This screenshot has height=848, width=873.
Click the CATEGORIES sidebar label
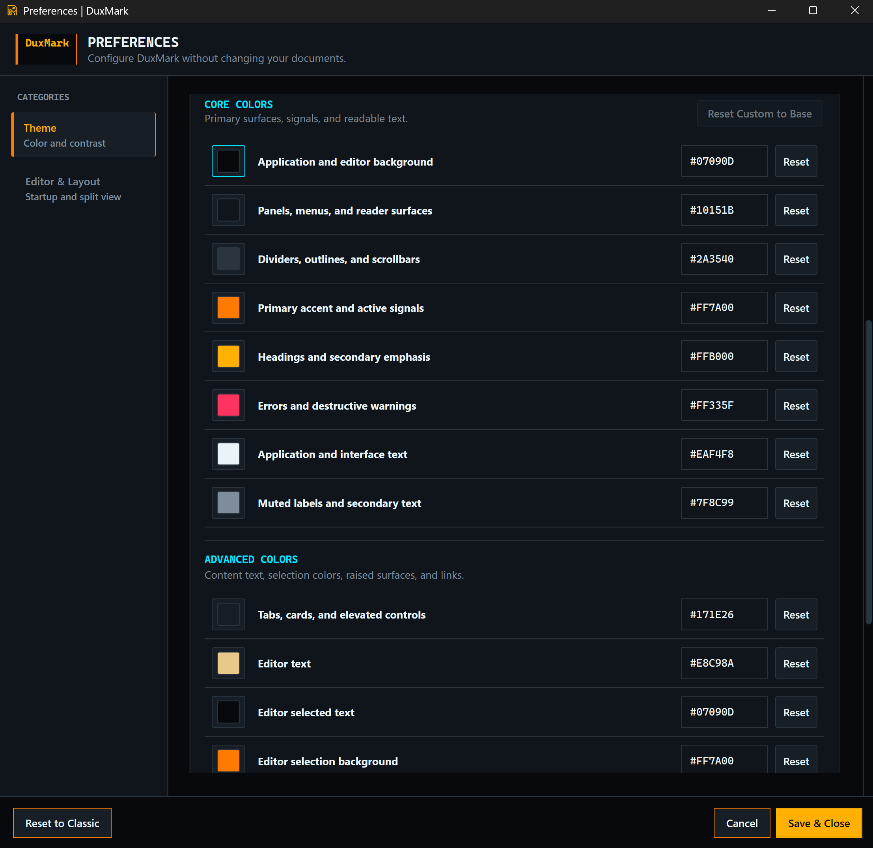tap(43, 97)
